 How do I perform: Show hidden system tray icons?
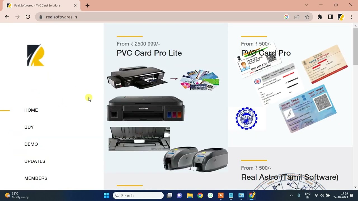click(x=291, y=195)
